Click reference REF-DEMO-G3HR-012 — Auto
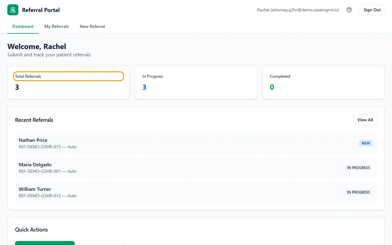 point(47,196)
